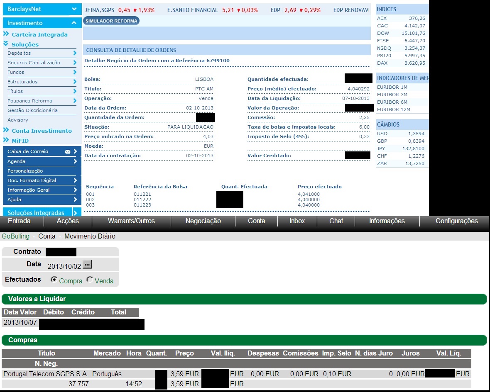Select the Venda radio button
490x392 pixels.
click(x=90, y=280)
